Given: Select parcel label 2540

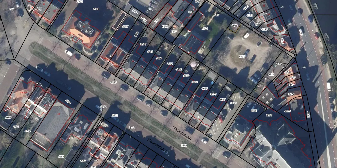Looking at the screenshot, I should [12, 9].
